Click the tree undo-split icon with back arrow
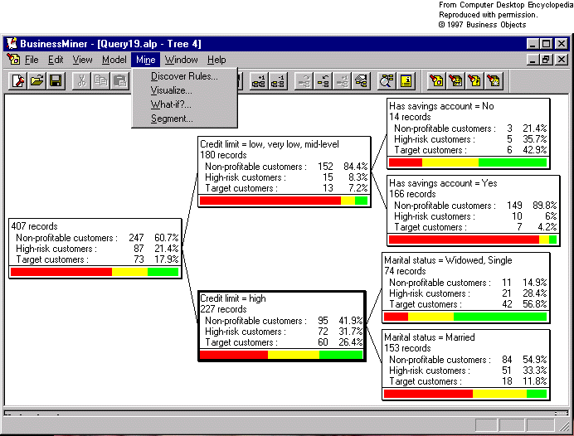This screenshot has width=574, height=436. [x=323, y=80]
